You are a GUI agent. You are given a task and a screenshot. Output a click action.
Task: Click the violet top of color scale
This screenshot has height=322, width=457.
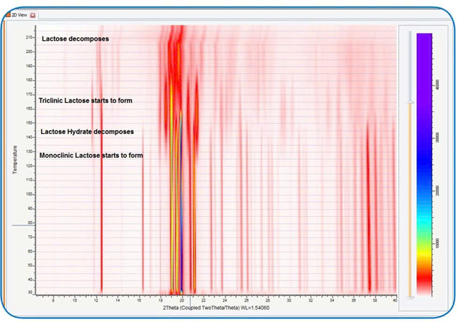424,42
